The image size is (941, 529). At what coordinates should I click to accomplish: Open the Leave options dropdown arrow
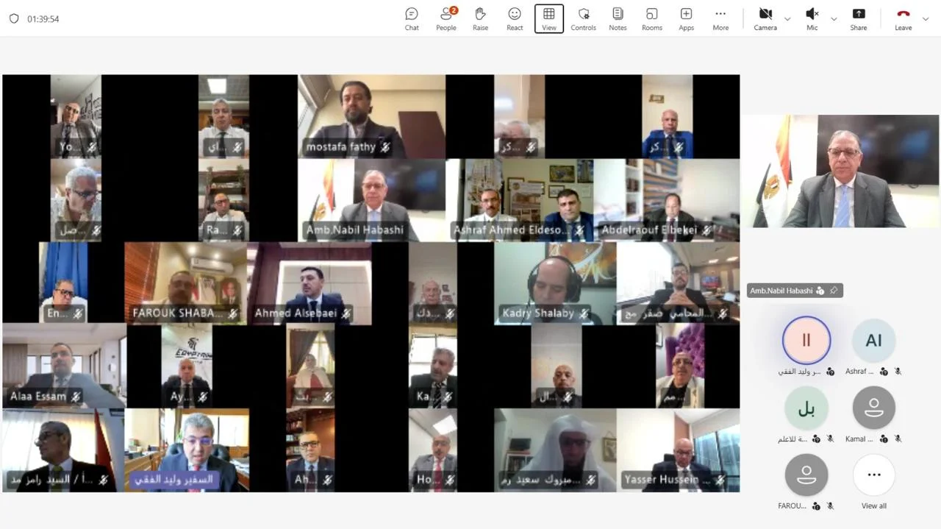926,18
